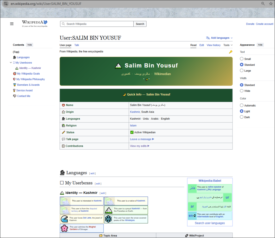Screen dimensions: 275x238
Task: Go to My Wikipedia Goals in contents
Action: point(28,73)
